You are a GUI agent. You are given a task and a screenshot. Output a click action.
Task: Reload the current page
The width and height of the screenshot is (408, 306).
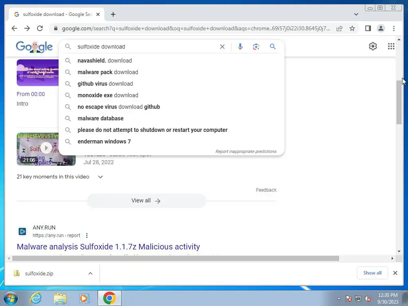pos(40,28)
